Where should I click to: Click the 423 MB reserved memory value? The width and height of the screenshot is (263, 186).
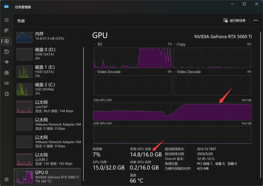[x=203, y=169]
